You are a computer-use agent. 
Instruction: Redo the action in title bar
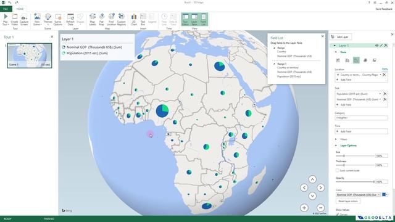pyautogui.click(x=17, y=2)
